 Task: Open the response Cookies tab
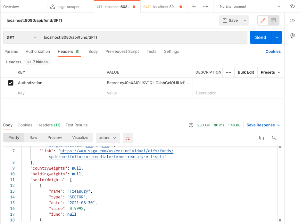coord(25,125)
